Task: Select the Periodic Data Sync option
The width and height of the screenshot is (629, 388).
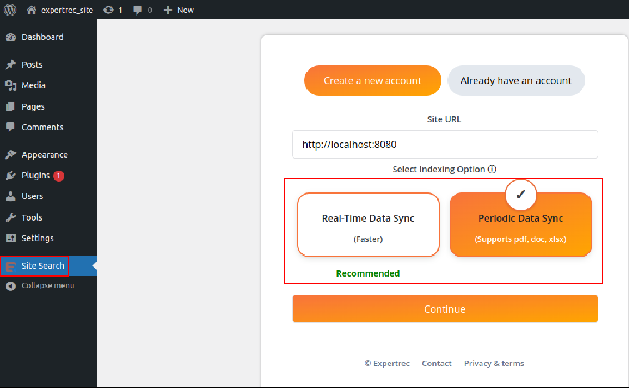Action: (521, 225)
